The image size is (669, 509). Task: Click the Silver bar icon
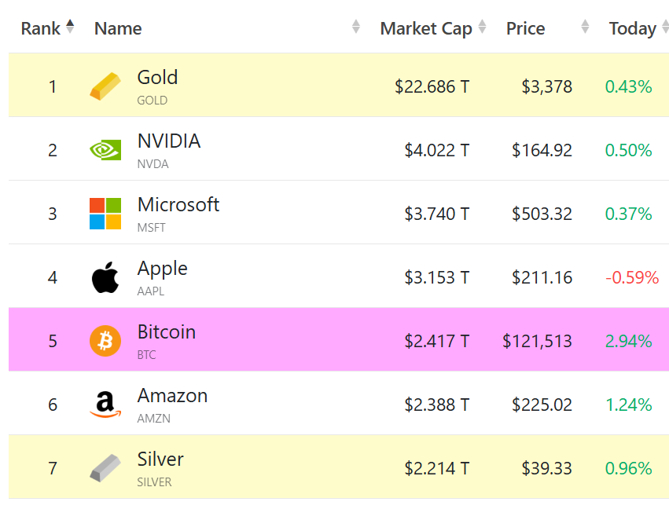[x=105, y=468]
